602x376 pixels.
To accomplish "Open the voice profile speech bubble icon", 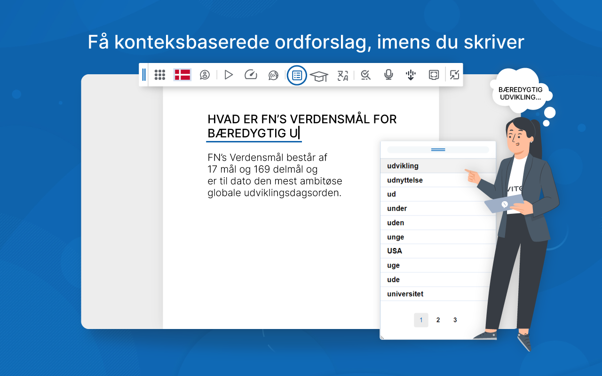I will 205,75.
